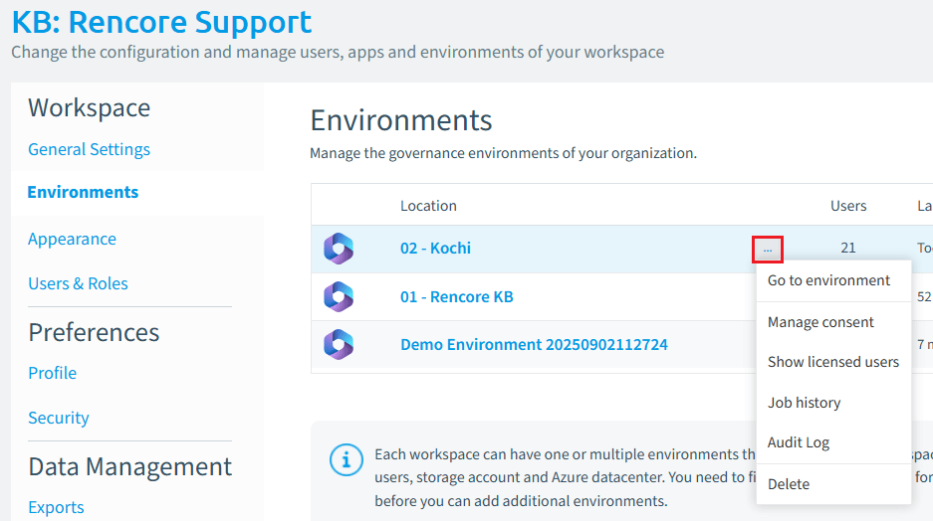Viewport: 933px width, 521px height.
Task: Click the Environments page heading
Action: (401, 120)
